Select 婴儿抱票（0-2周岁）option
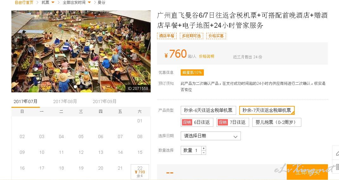This screenshot has width=339, height=180. coord(277,122)
